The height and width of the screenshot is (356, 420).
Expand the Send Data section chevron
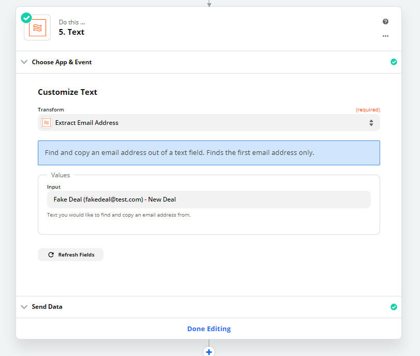pyautogui.click(x=24, y=307)
